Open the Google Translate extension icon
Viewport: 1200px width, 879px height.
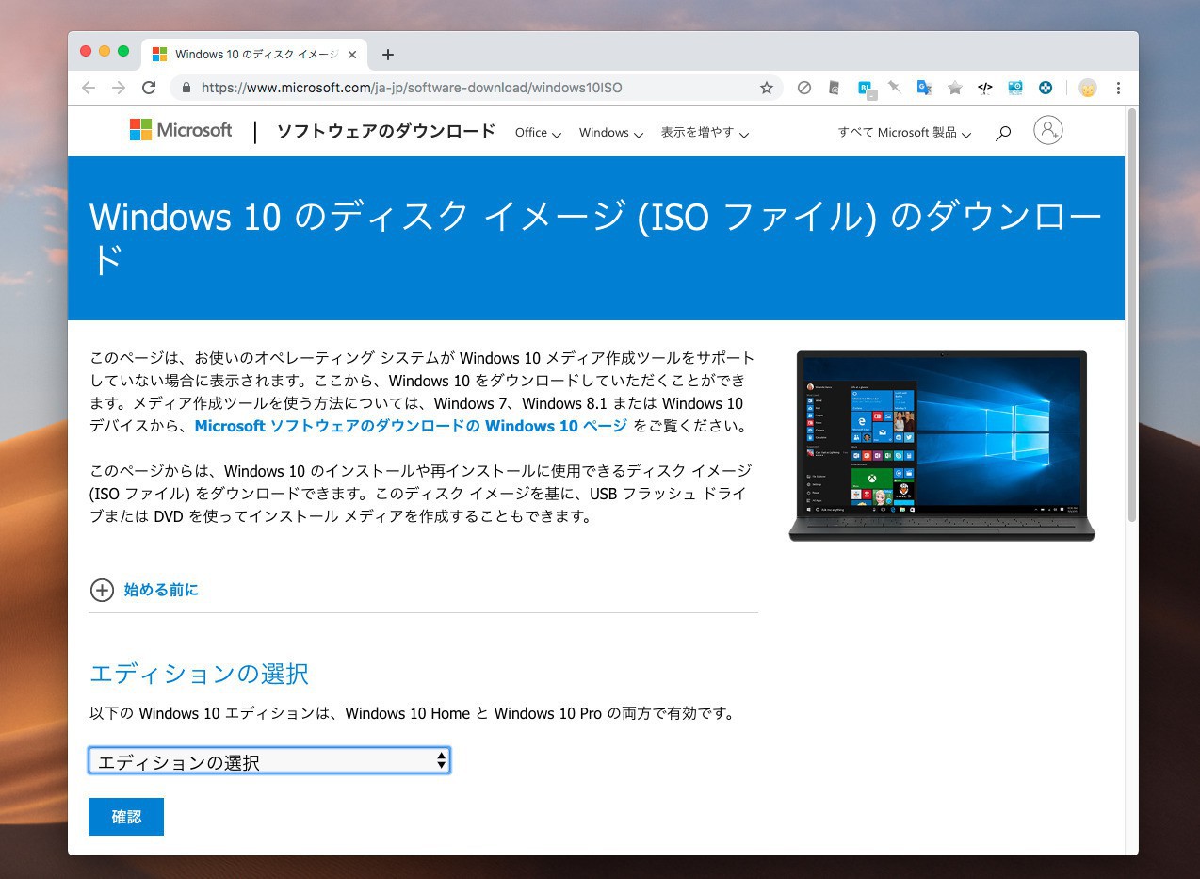(x=925, y=88)
